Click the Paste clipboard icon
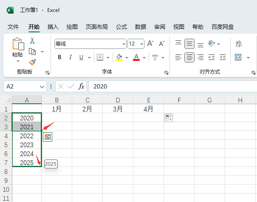This screenshot has width=257, height=202. point(18,44)
